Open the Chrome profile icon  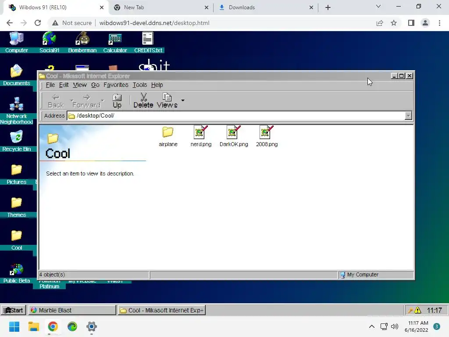click(x=425, y=23)
